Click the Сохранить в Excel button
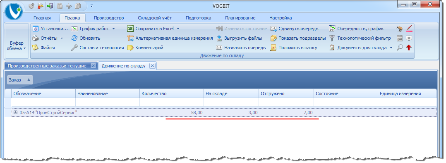The height and width of the screenshot is (163, 446). [151, 29]
